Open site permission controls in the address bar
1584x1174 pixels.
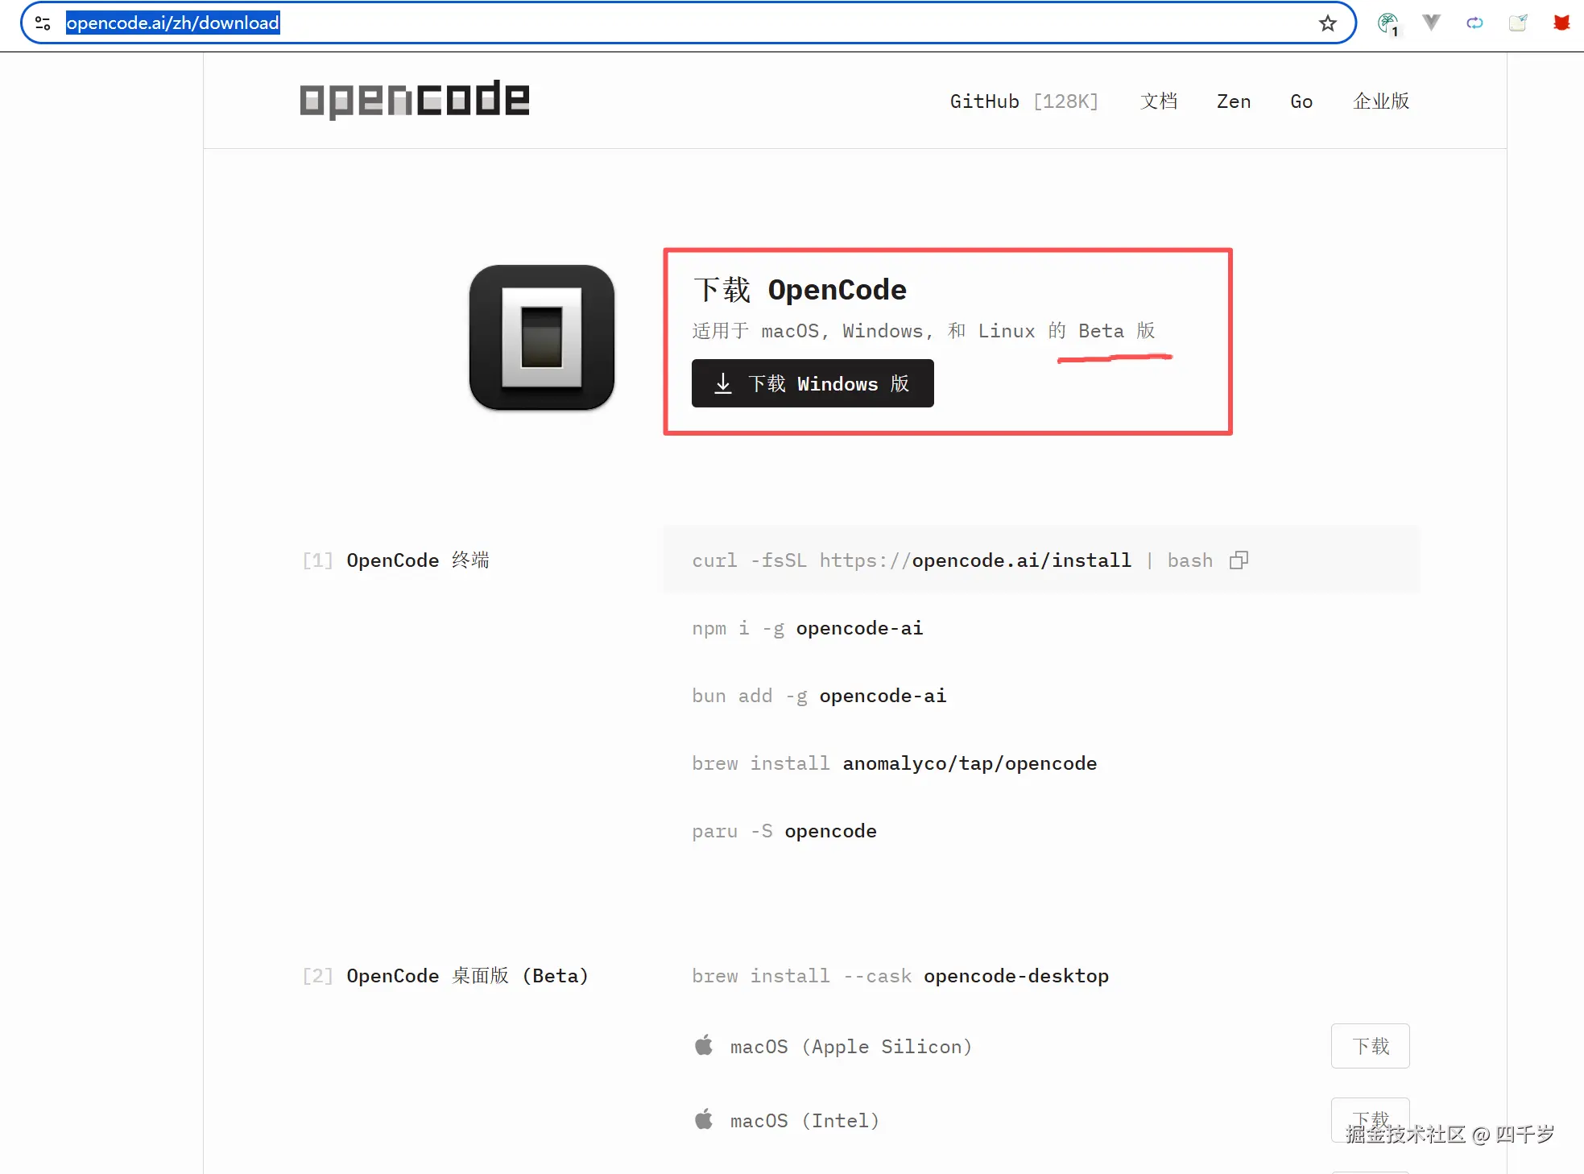43,23
